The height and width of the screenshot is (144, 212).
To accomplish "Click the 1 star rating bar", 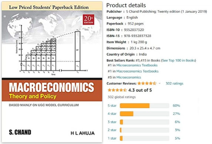I will (x=145, y=138).
